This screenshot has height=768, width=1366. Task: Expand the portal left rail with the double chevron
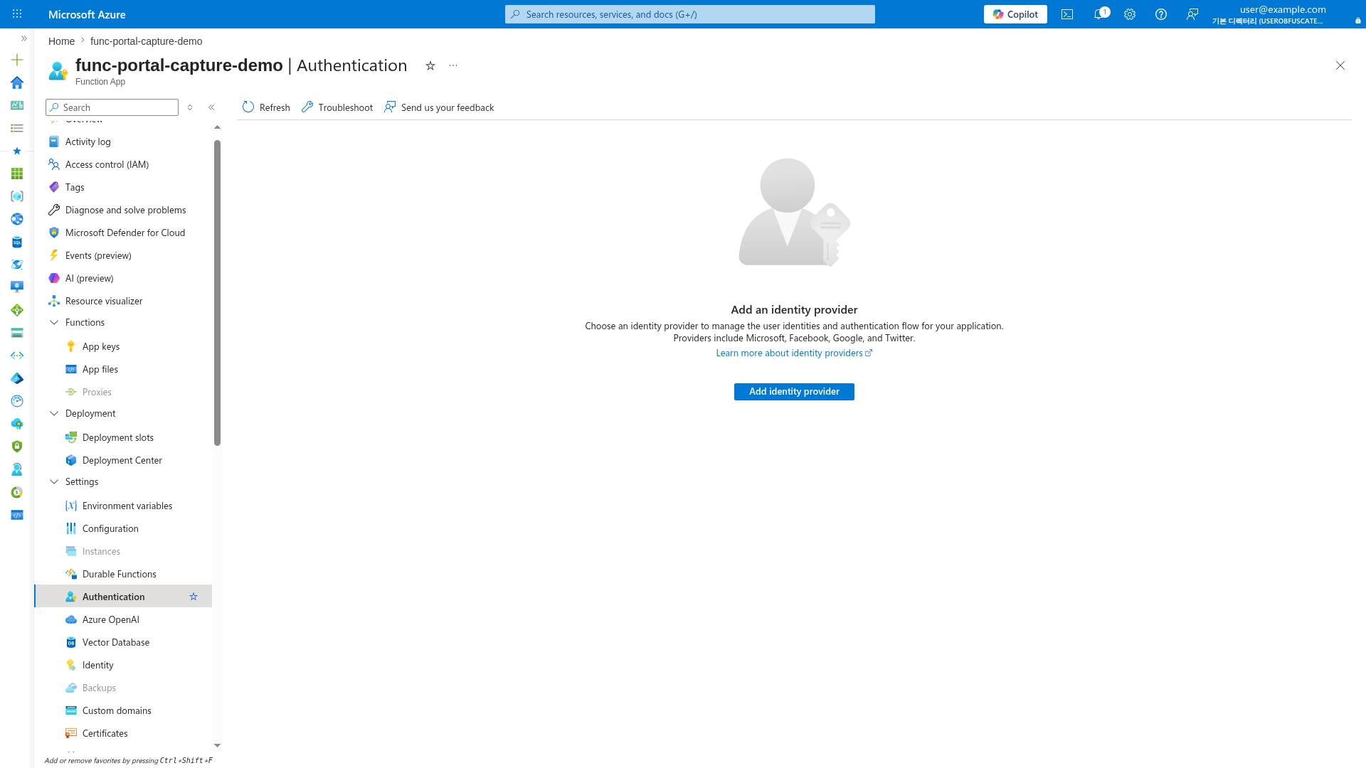point(23,38)
